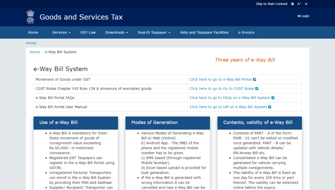Select the e-Invoice menu item

pos(246,32)
